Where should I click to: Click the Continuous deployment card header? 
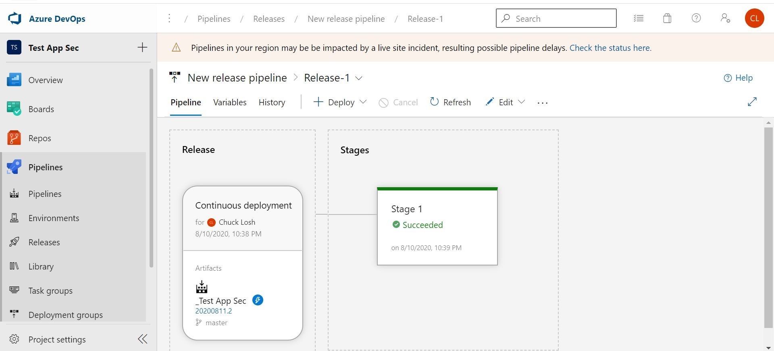coord(243,218)
